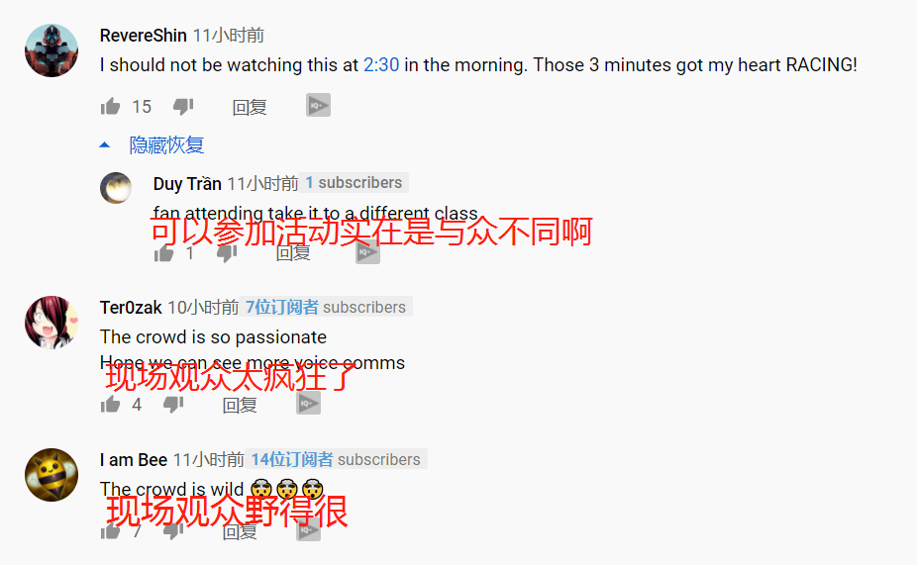This screenshot has width=917, height=565.
Task: Like RevereShin's comment with thumbs up
Action: (x=110, y=106)
